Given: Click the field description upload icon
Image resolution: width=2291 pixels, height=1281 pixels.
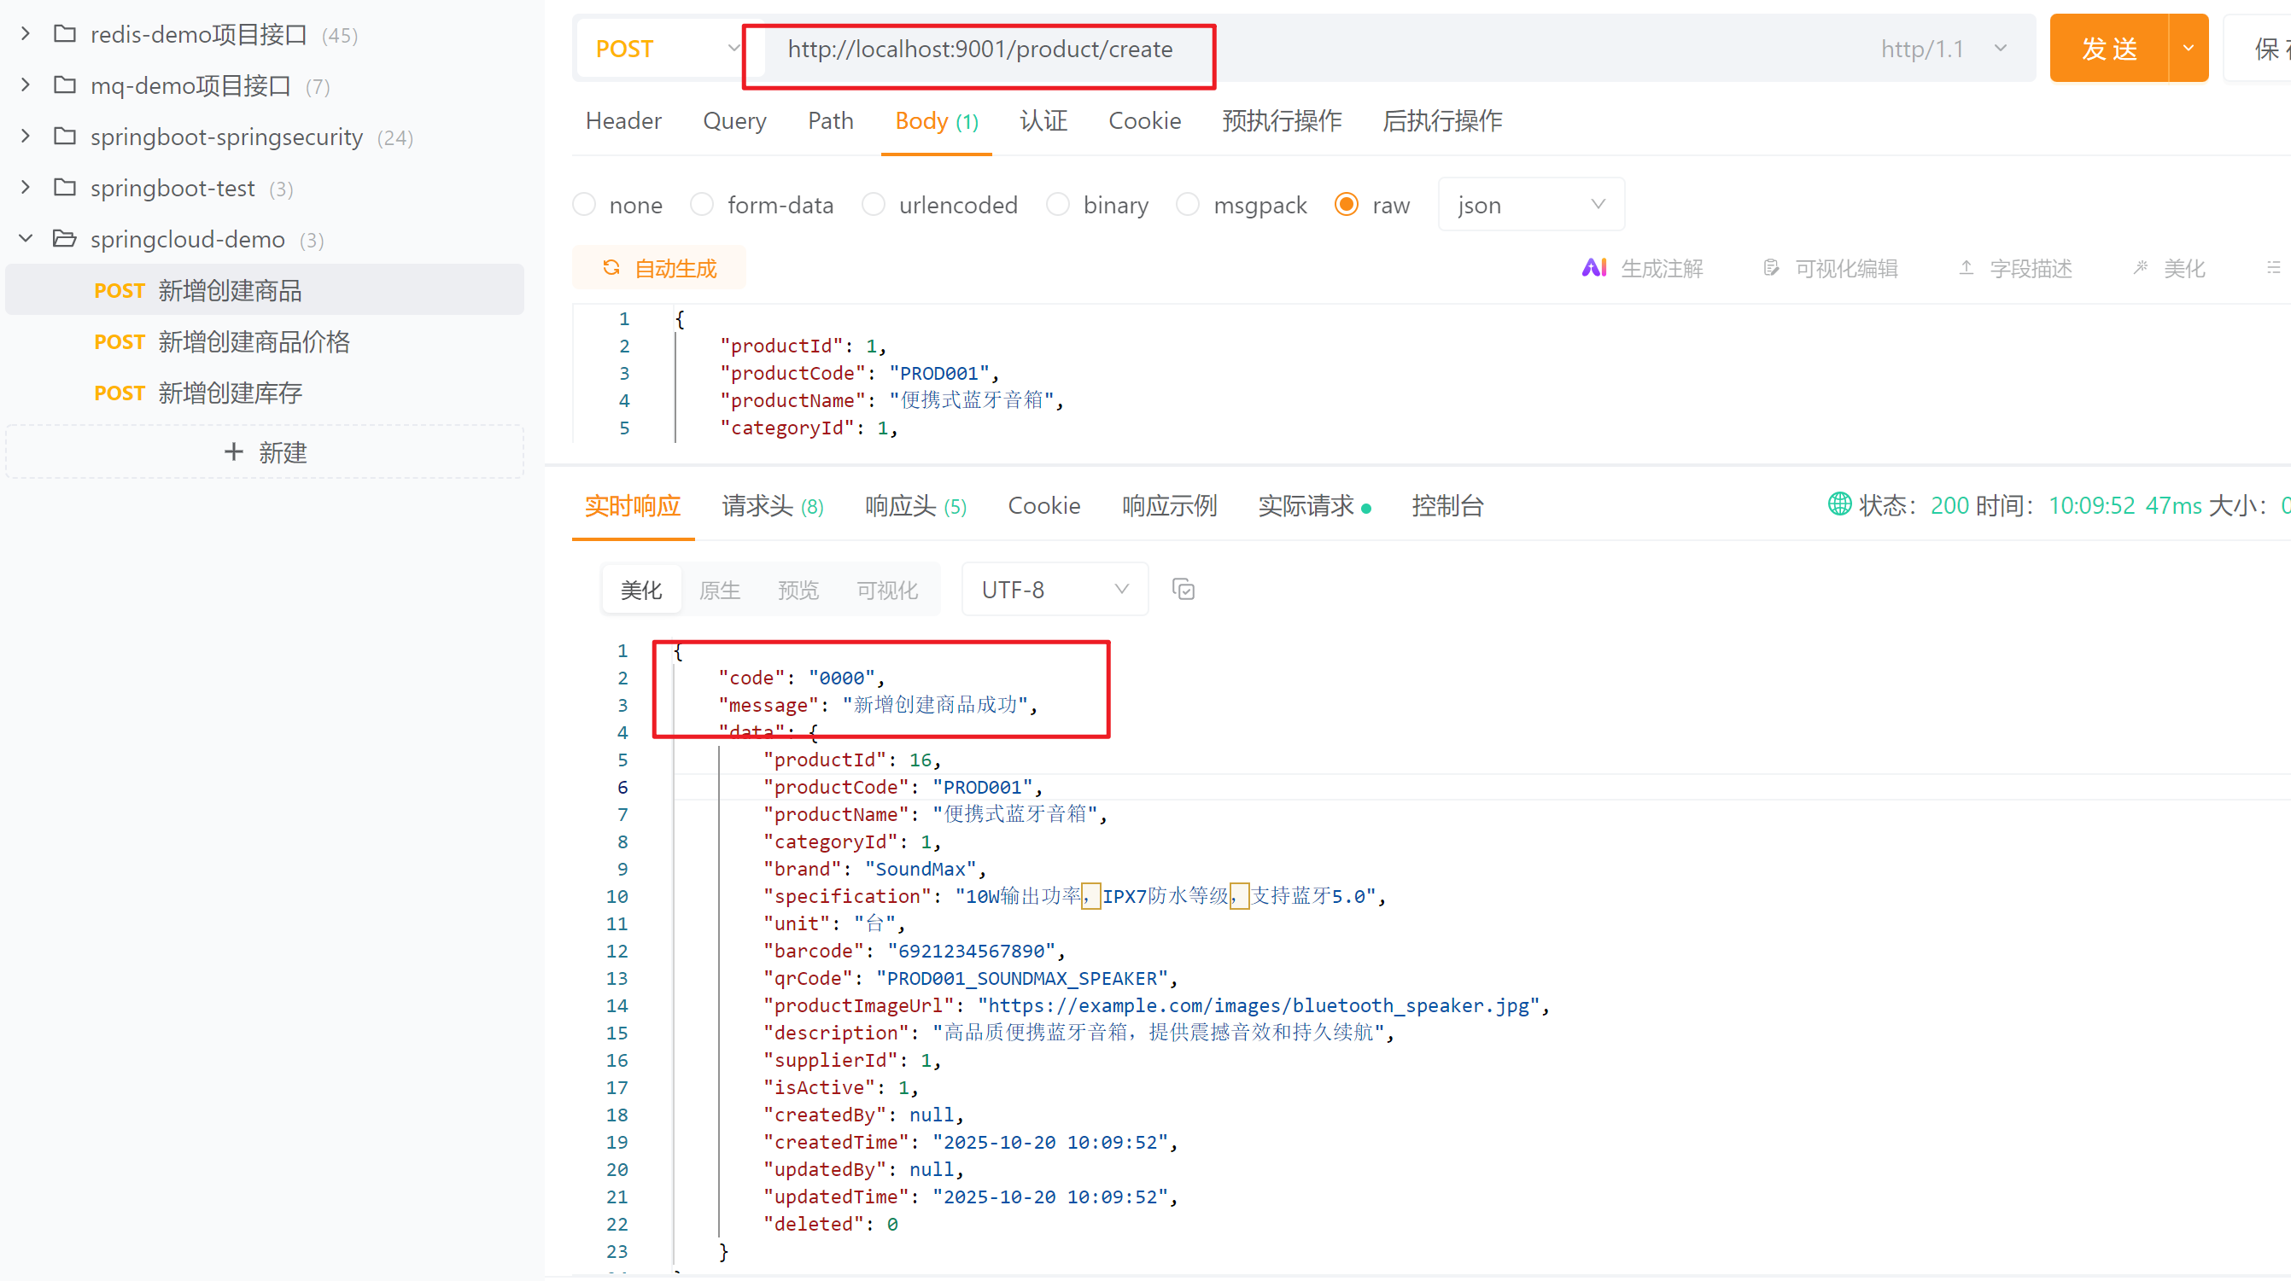Looking at the screenshot, I should point(1967,268).
